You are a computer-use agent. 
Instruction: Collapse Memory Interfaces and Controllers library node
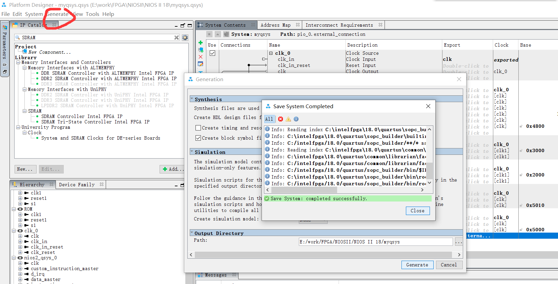point(18,62)
